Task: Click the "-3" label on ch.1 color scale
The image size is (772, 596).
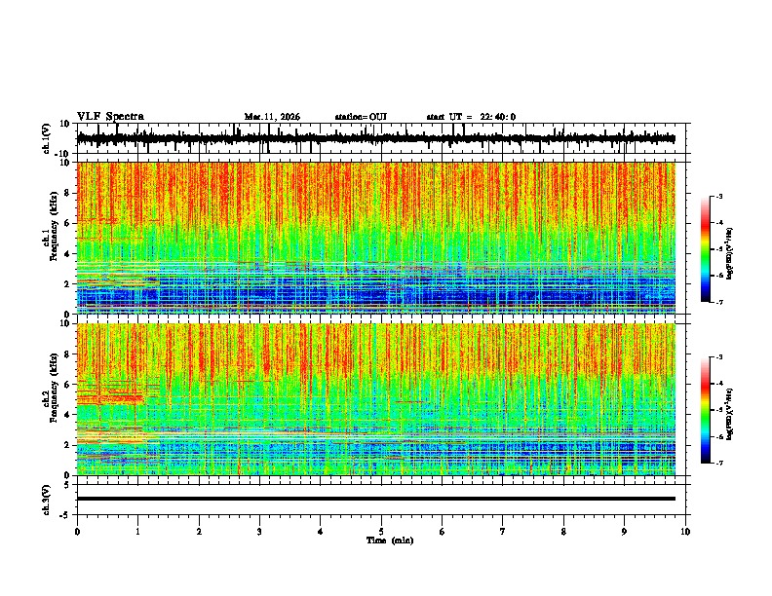Action: tap(719, 196)
